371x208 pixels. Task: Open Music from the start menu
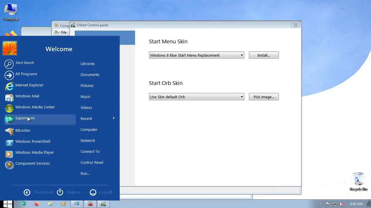point(86,96)
